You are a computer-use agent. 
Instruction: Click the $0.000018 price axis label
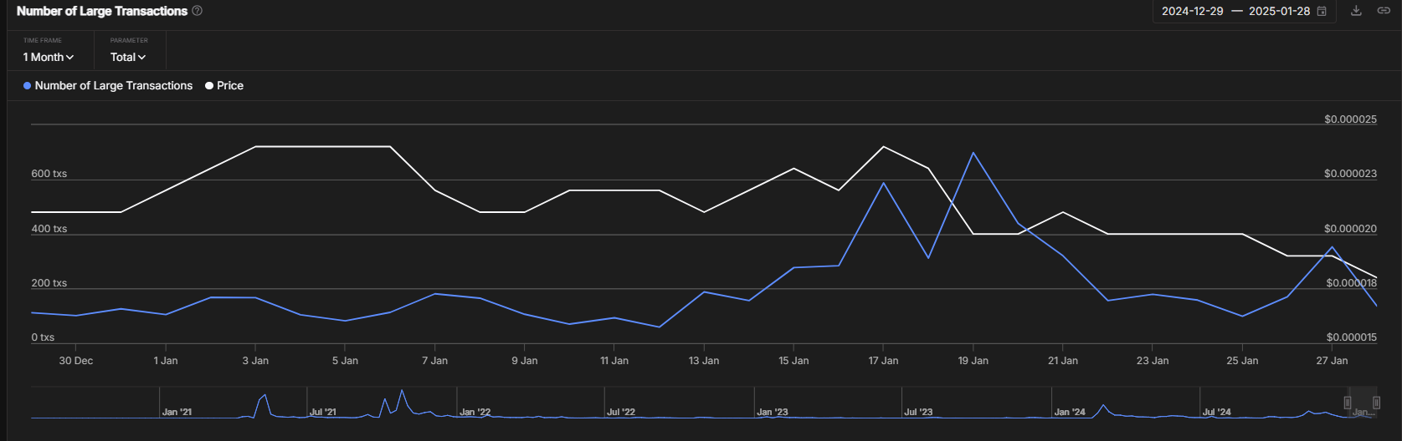pos(1351,283)
